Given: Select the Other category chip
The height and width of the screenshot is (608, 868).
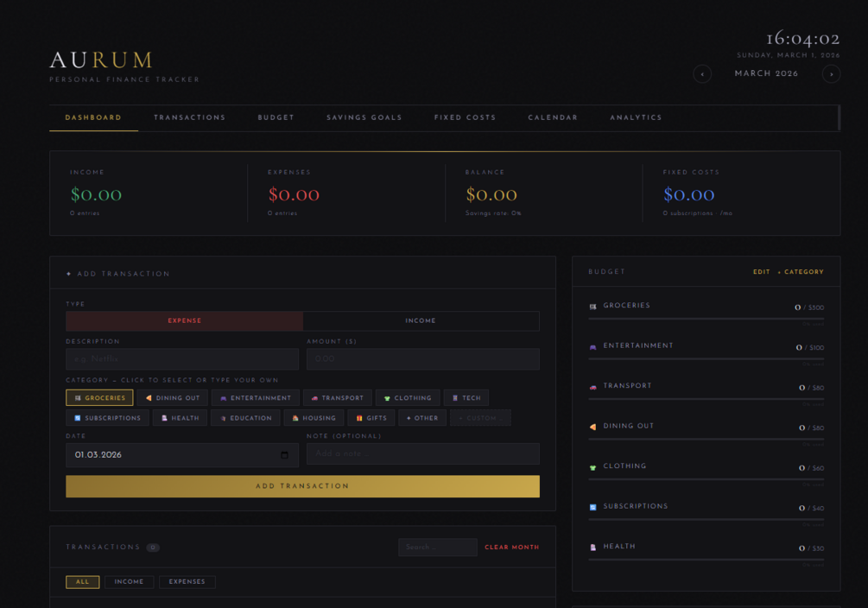Looking at the screenshot, I should [x=422, y=417].
